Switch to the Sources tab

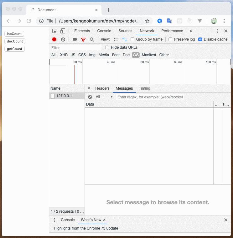(x=125, y=31)
